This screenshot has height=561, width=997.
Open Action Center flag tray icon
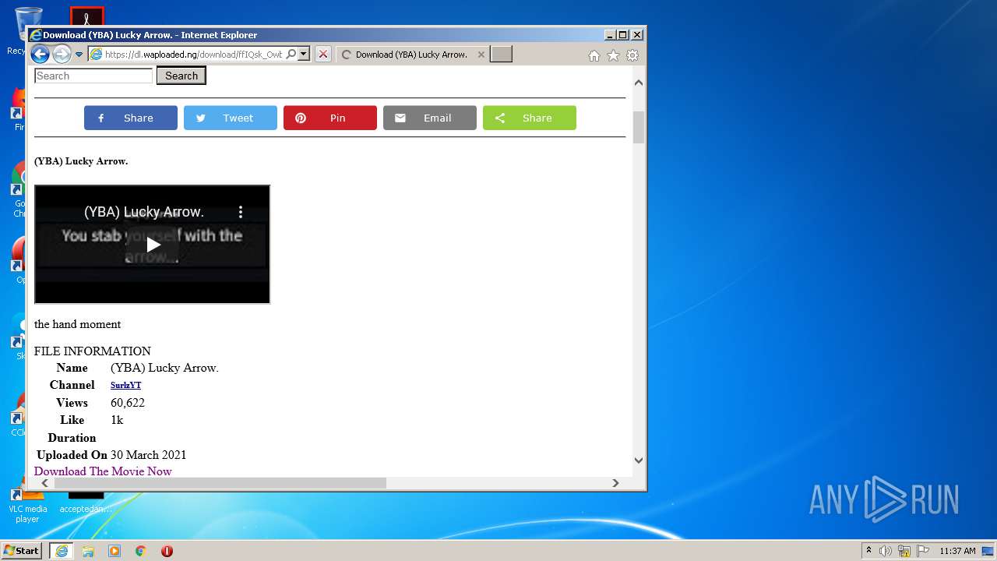click(x=922, y=551)
